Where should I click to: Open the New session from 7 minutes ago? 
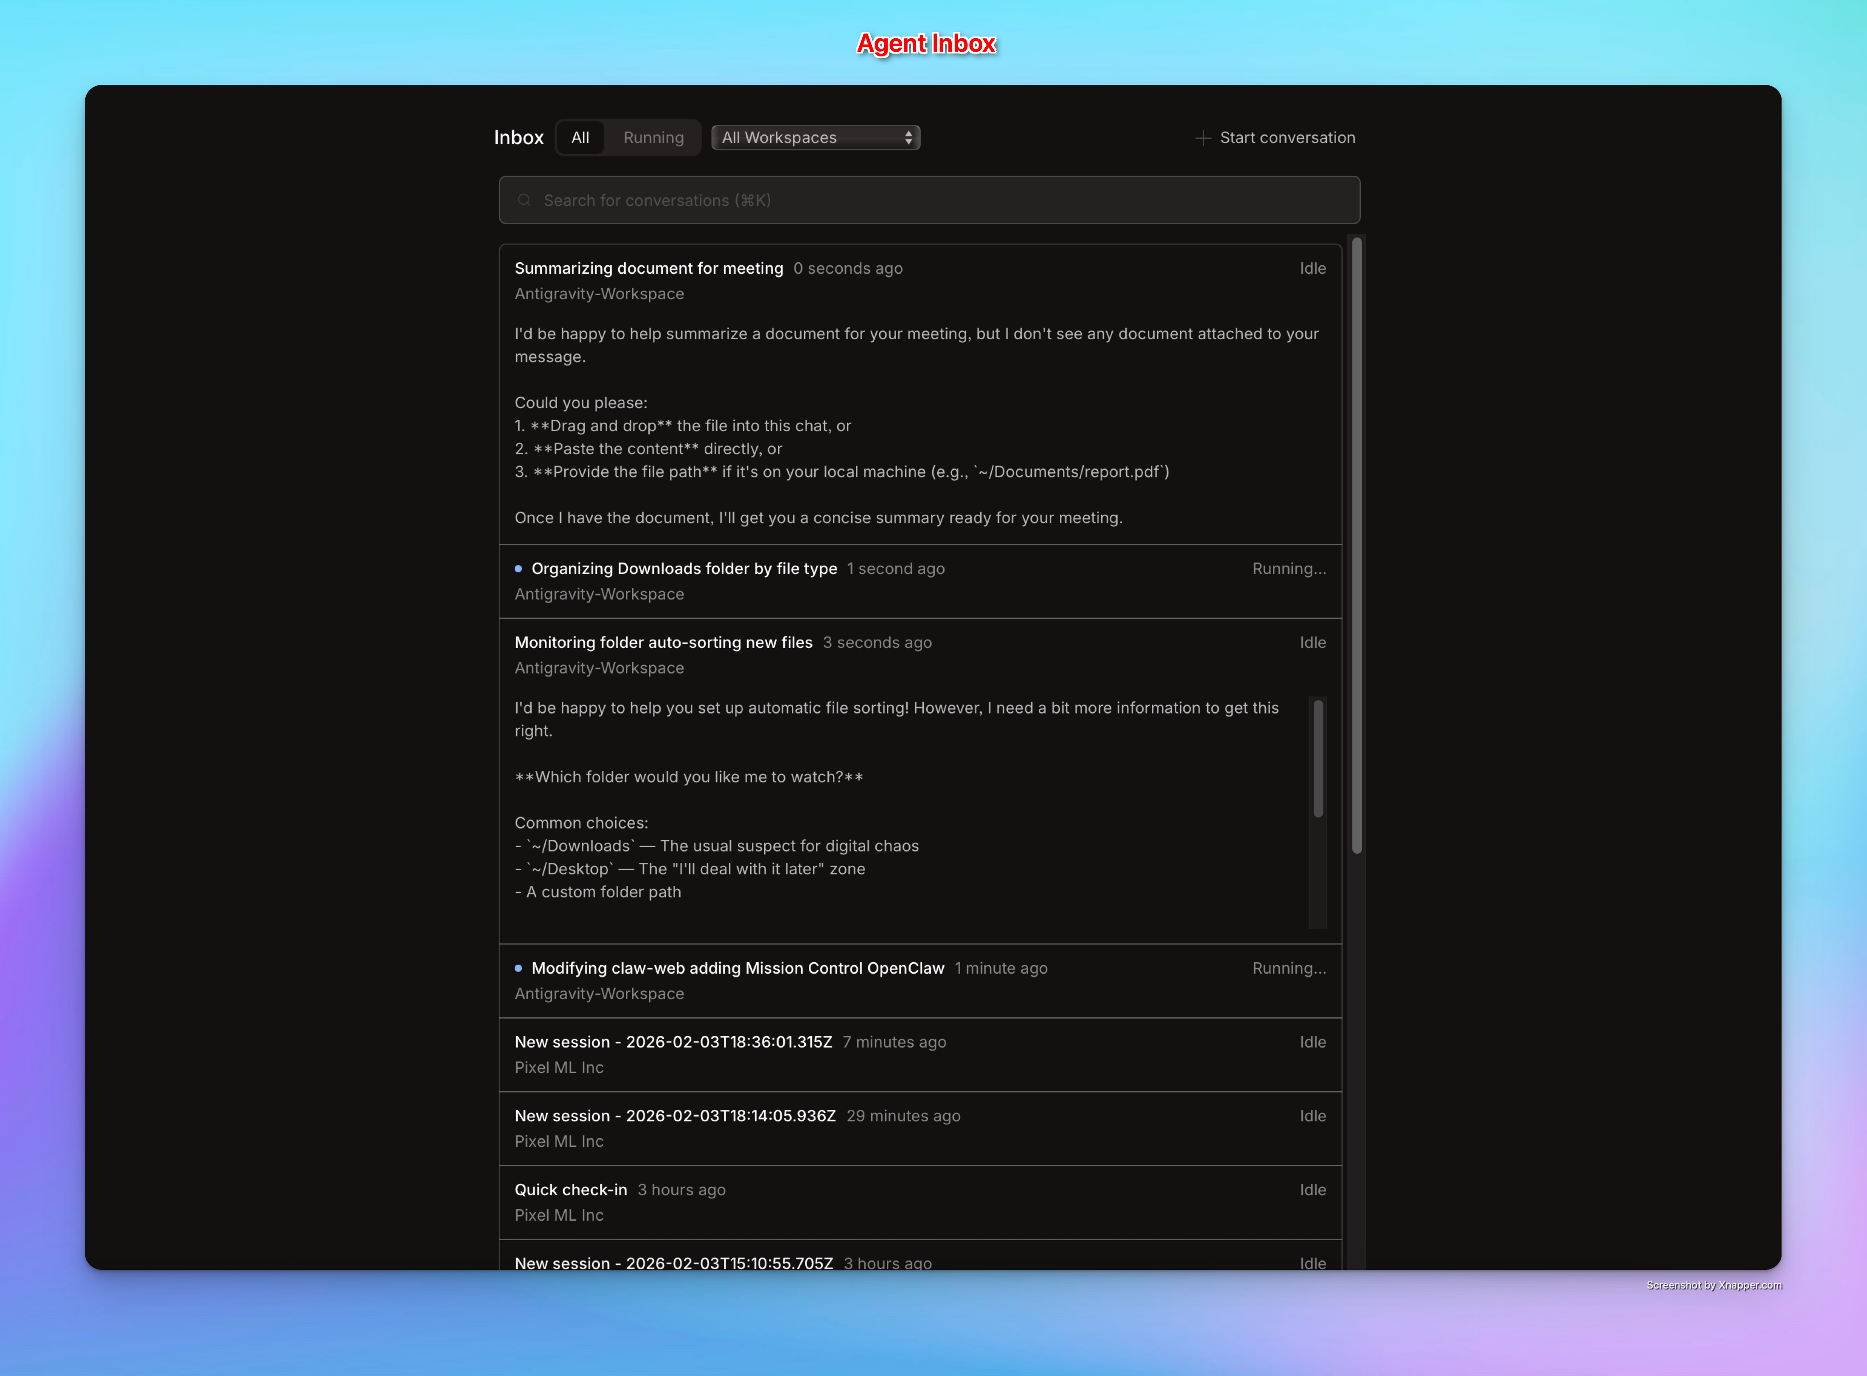click(x=673, y=1041)
